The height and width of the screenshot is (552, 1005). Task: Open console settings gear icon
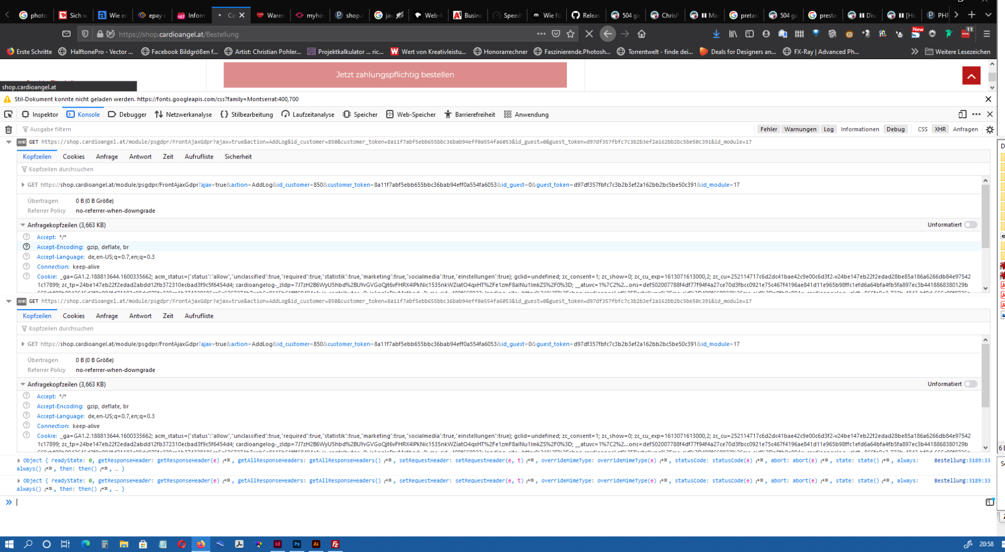coord(989,129)
